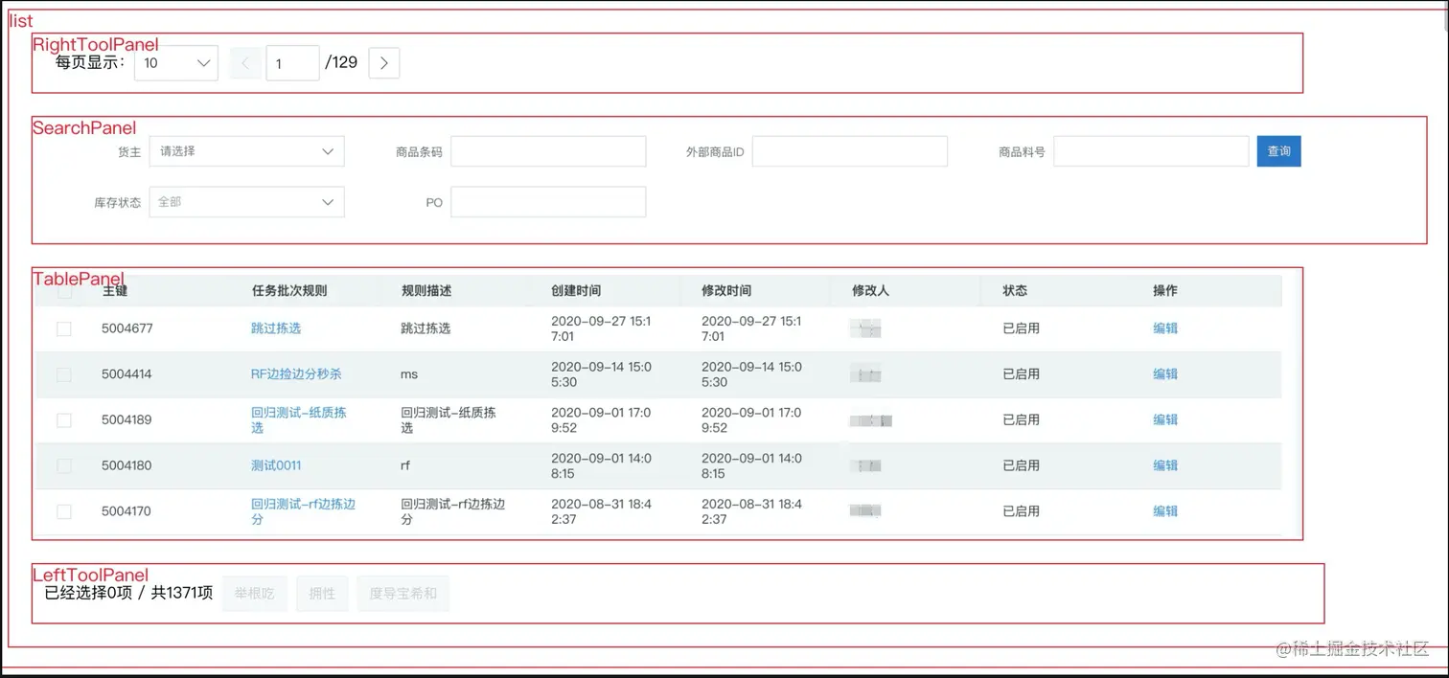
Task: Check the row 5004677 checkbox
Action: pos(64,328)
